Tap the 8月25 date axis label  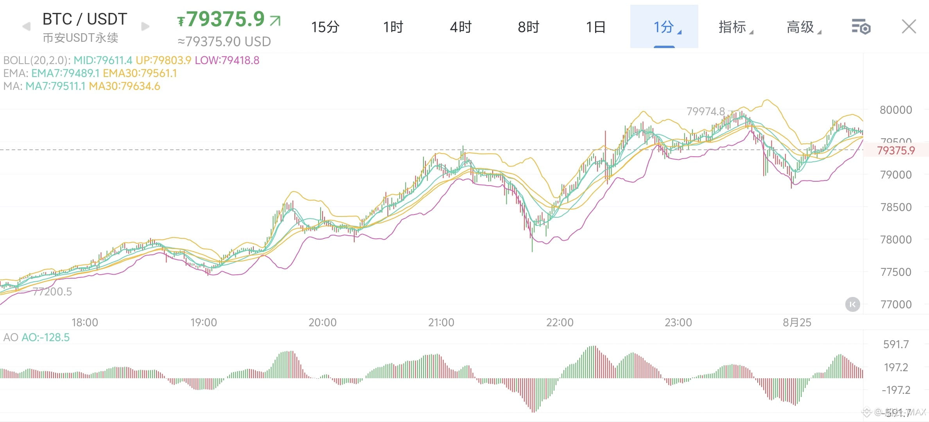797,322
